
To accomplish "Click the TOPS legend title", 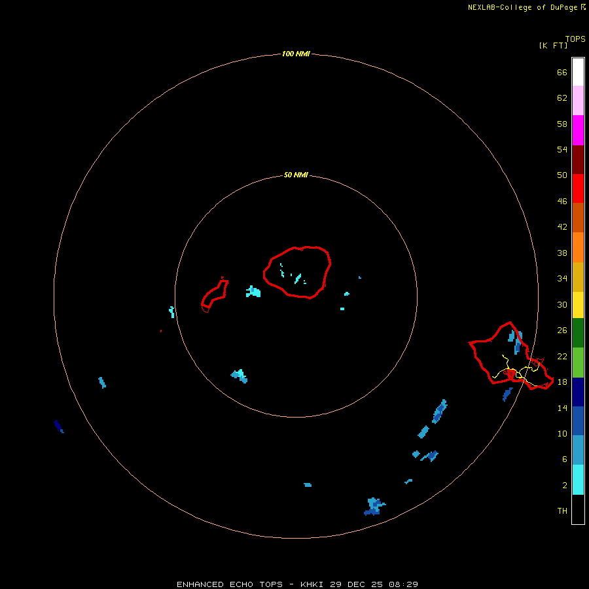I will click(575, 39).
